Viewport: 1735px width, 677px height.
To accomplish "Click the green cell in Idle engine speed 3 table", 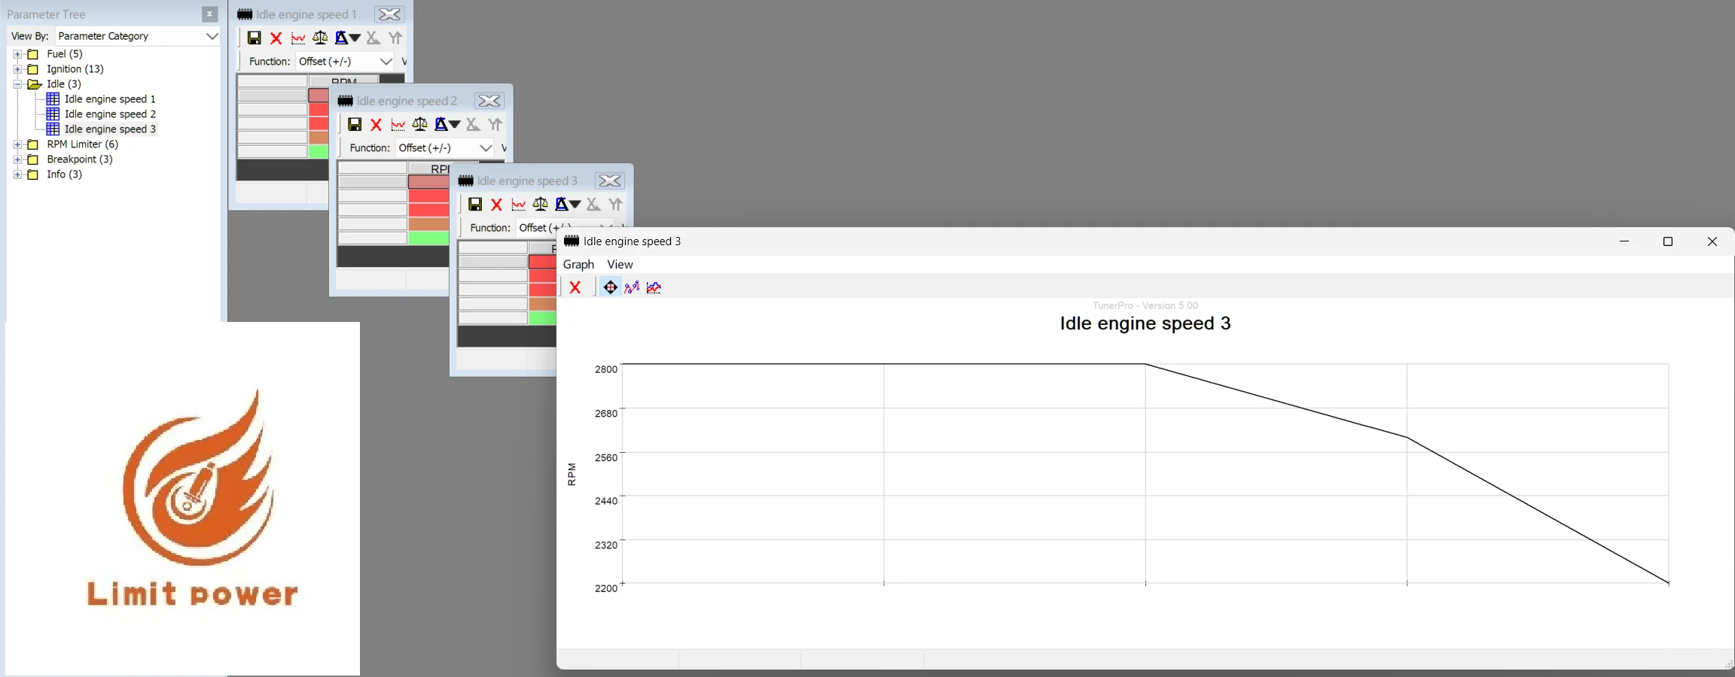I will (x=542, y=318).
